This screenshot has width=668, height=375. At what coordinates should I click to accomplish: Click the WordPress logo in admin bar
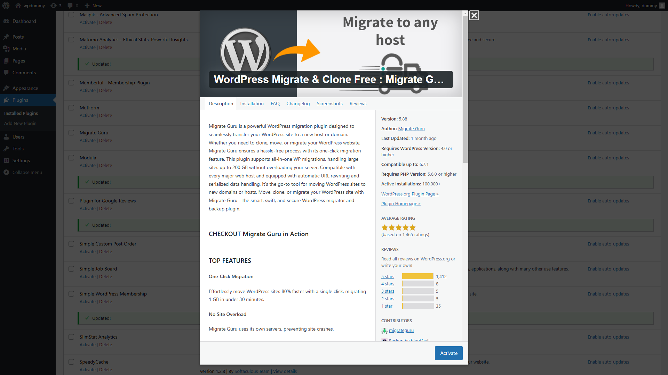click(6, 6)
